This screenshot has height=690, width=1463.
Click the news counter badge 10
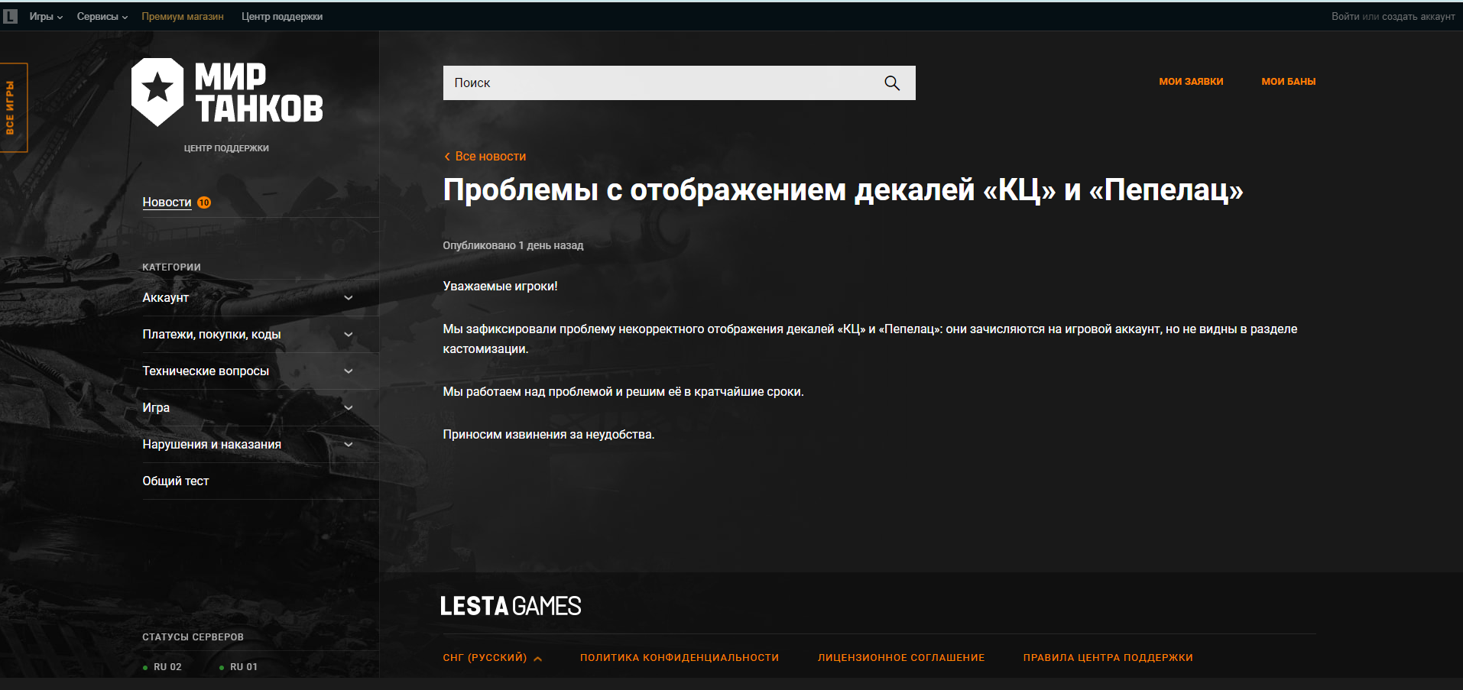pyautogui.click(x=204, y=202)
